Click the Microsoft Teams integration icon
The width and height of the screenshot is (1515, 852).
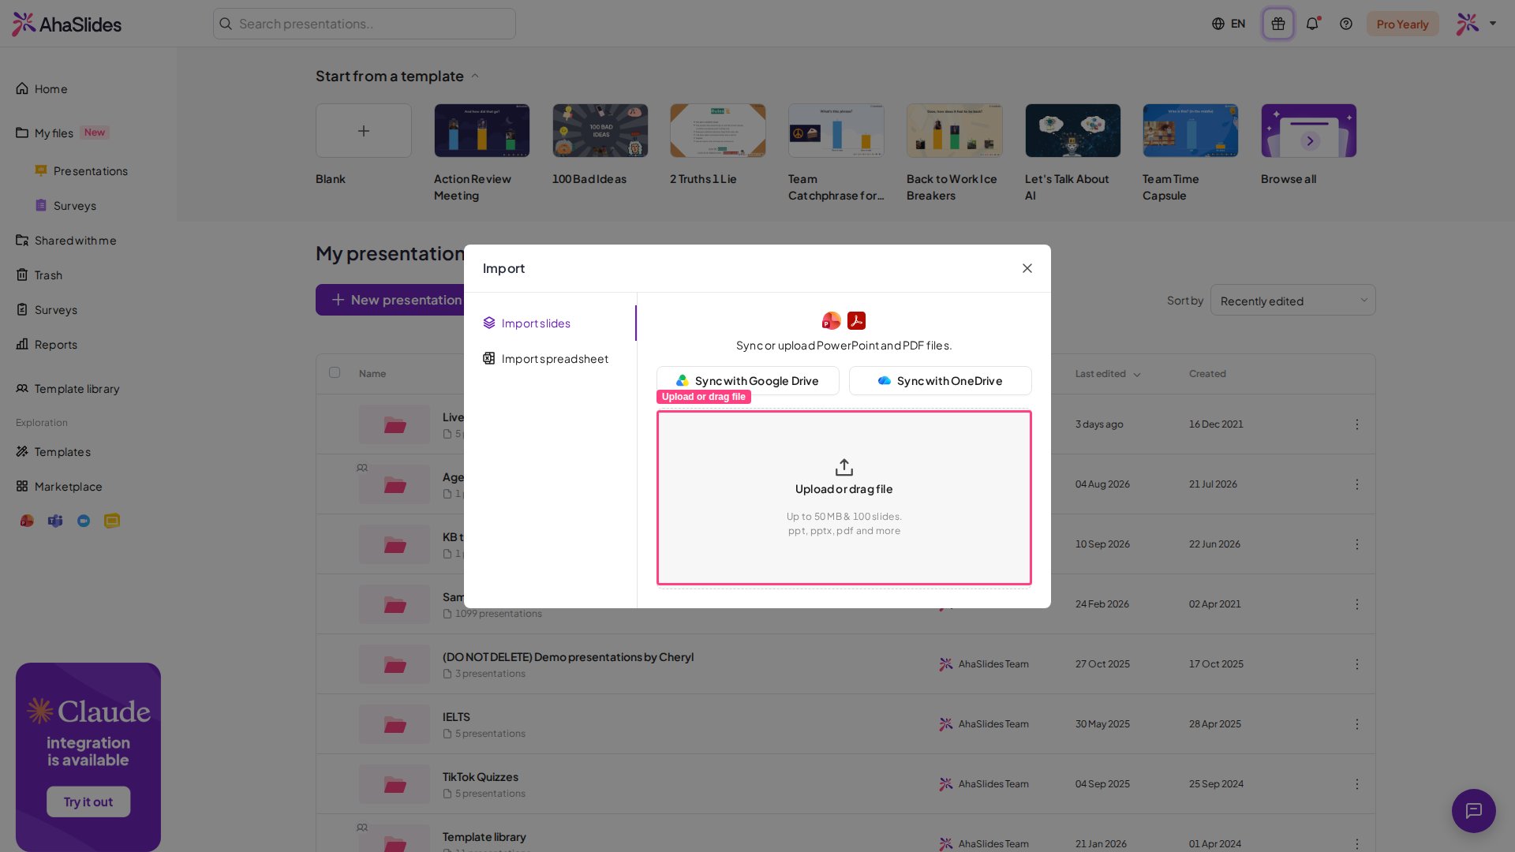coord(55,521)
